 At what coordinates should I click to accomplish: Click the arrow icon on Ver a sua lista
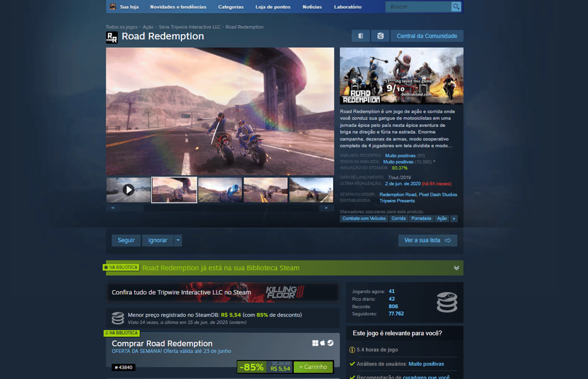coord(448,240)
